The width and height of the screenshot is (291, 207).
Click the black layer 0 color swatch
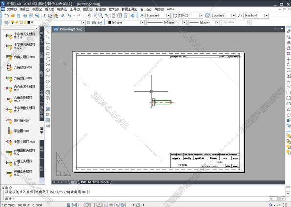29,22
